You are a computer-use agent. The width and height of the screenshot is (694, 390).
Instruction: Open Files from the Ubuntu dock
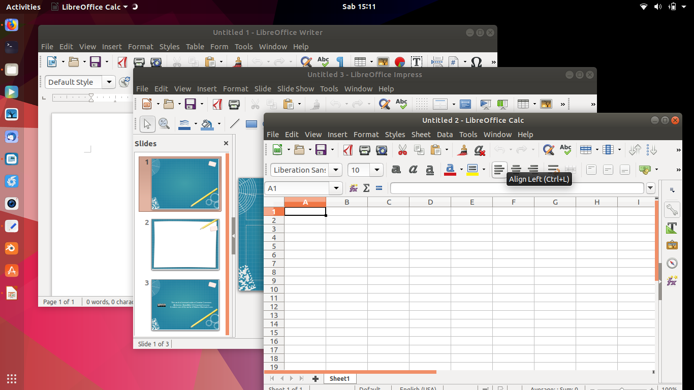11,70
